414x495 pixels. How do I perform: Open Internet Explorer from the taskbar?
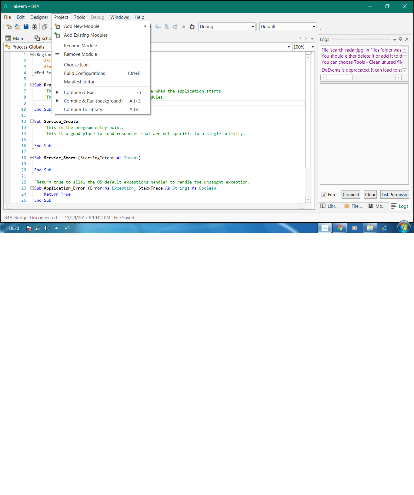click(x=385, y=228)
